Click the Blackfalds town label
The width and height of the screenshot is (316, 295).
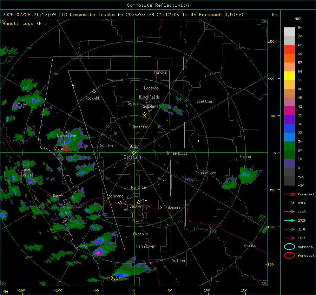pos(149,97)
